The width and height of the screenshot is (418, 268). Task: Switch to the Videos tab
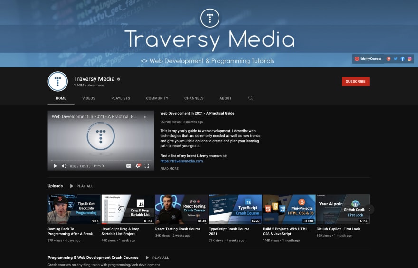tap(89, 98)
